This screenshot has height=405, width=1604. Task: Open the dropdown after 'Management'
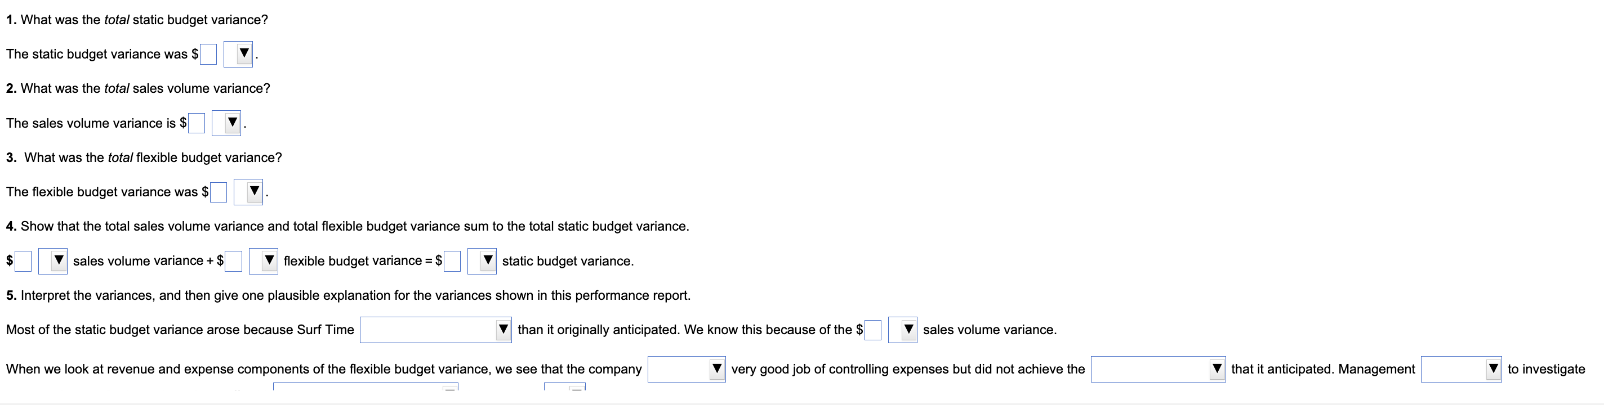(x=1492, y=369)
